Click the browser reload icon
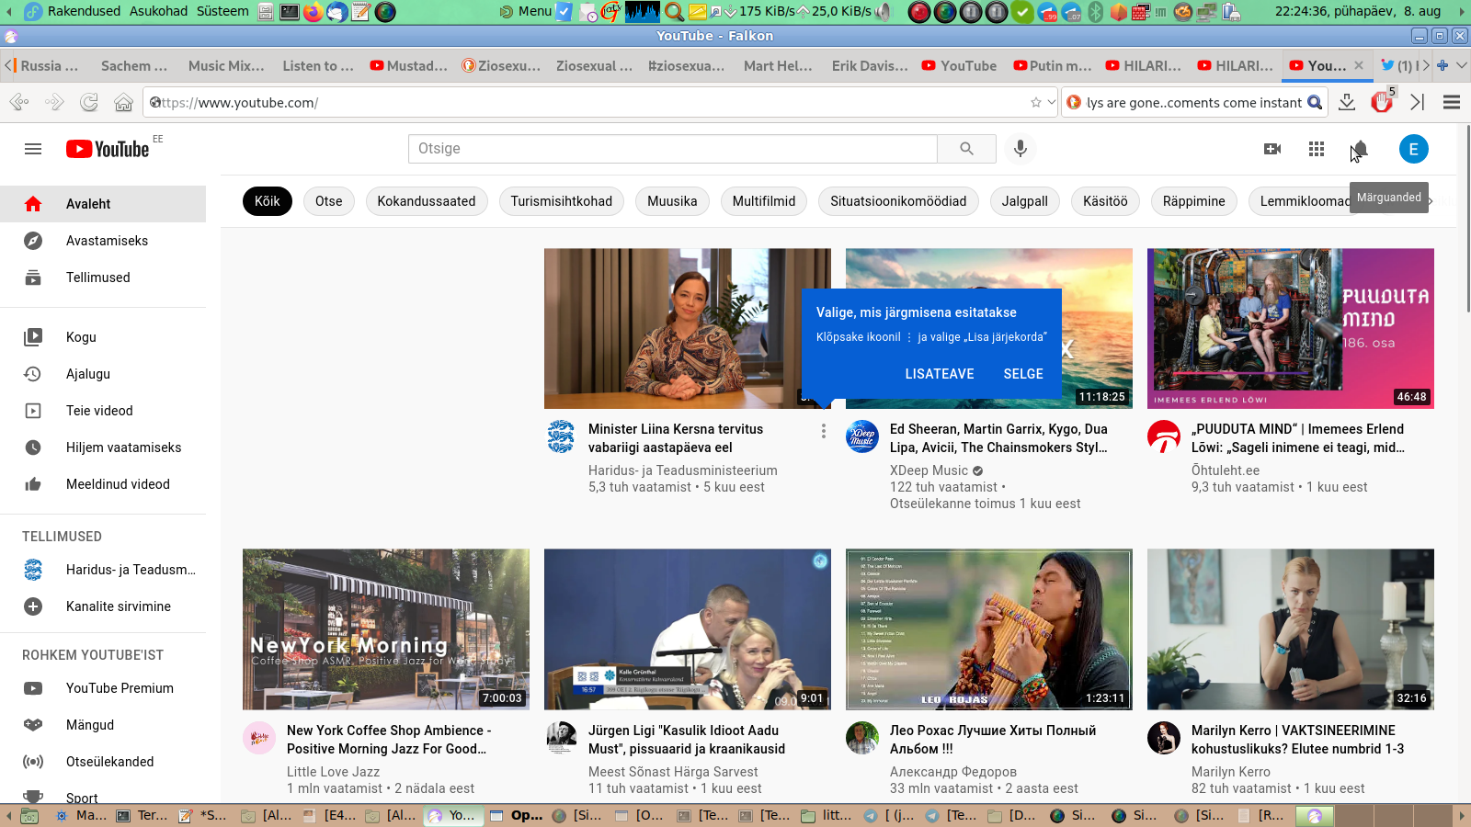1471x827 pixels. [x=89, y=102]
